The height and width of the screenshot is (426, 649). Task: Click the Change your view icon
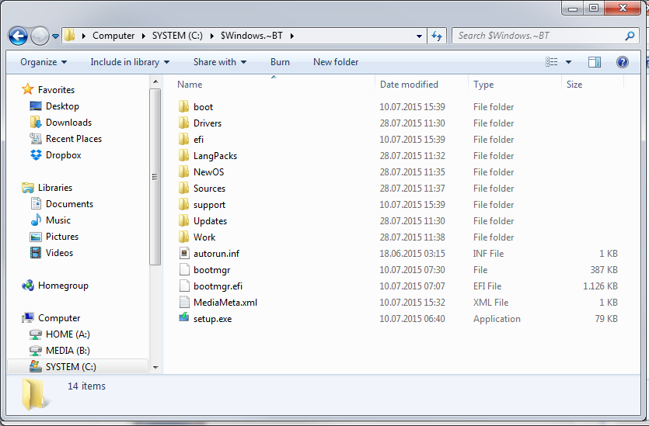tap(551, 62)
